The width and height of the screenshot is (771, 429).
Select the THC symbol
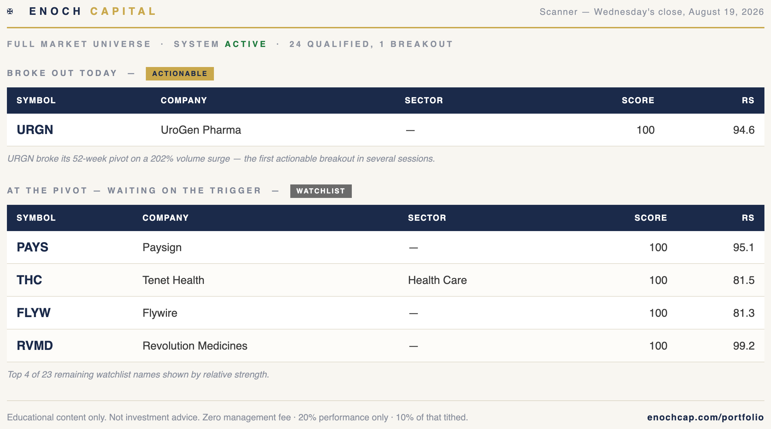click(29, 280)
